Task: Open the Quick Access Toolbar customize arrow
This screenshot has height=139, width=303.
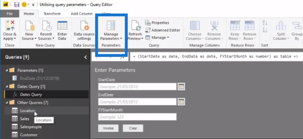Action: pyautogui.click(x=33, y=5)
